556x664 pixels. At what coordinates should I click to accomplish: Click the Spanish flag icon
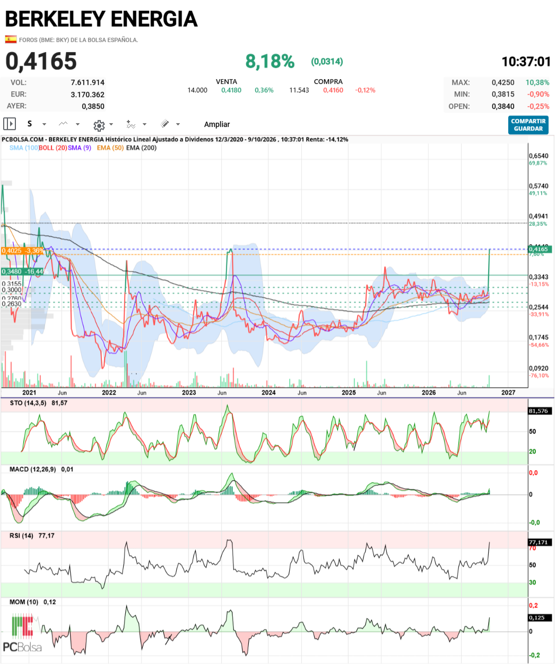click(11, 39)
